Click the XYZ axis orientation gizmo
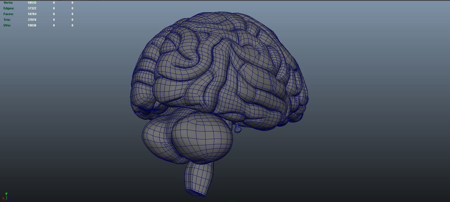The height and width of the screenshot is (202, 450). point(6,196)
